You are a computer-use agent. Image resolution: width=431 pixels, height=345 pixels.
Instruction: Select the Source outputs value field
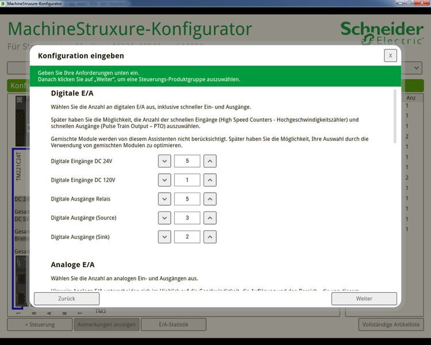pyautogui.click(x=187, y=218)
